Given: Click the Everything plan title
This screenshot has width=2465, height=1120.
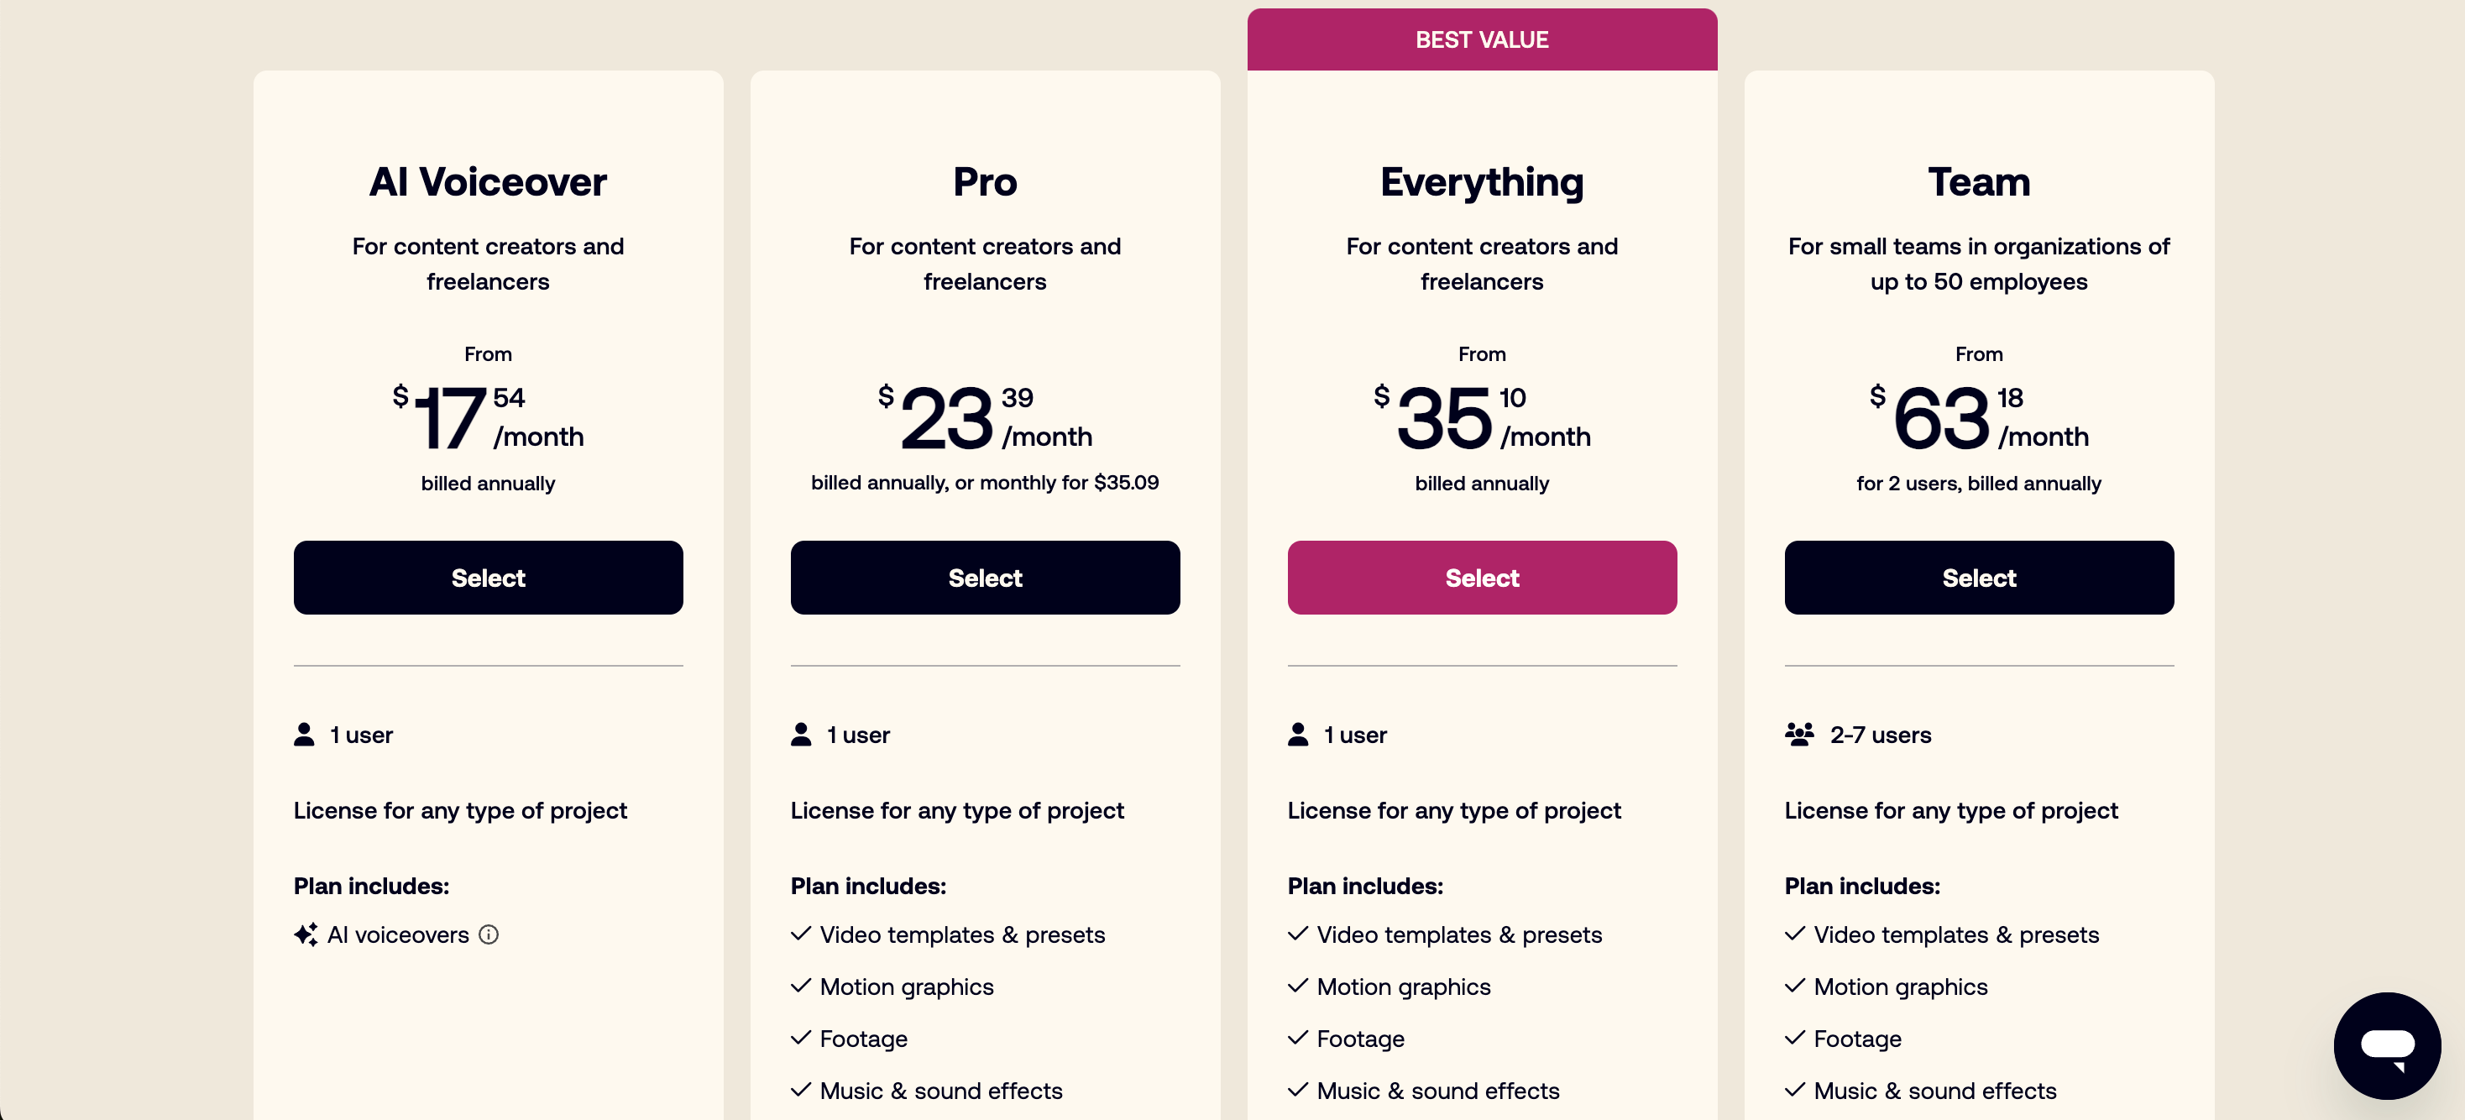Looking at the screenshot, I should pos(1481,182).
